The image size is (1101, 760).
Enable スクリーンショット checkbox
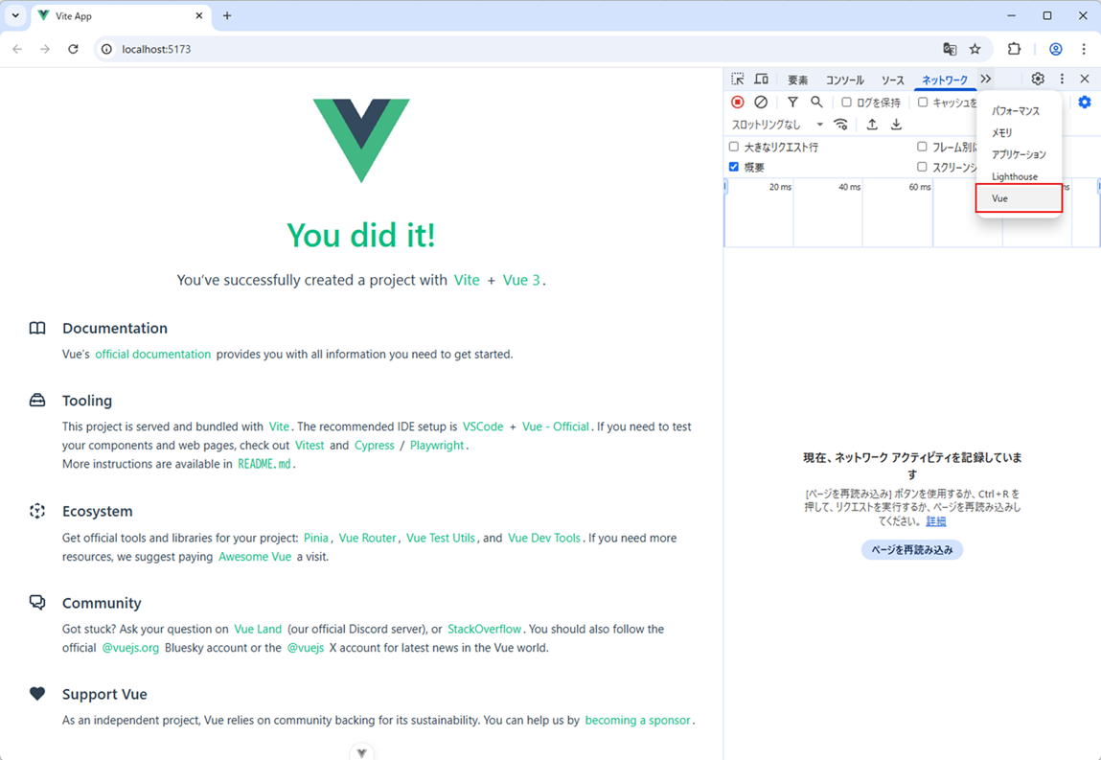coord(922,167)
